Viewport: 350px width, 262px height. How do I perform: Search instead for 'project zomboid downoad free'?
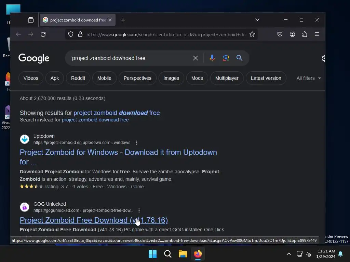click(x=95, y=120)
